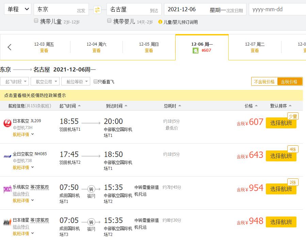Open 舱位等级 cabin class dropdown
Viewport: 306px width, 240px height.
click(76, 81)
